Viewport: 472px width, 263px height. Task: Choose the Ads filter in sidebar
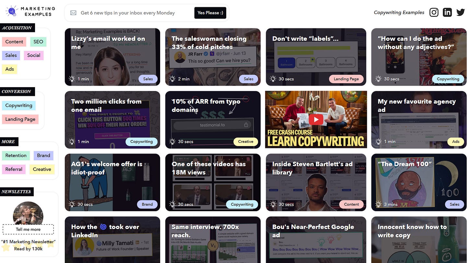click(10, 69)
